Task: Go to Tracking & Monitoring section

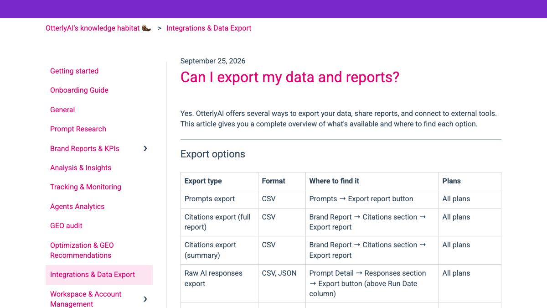Action: [86, 187]
